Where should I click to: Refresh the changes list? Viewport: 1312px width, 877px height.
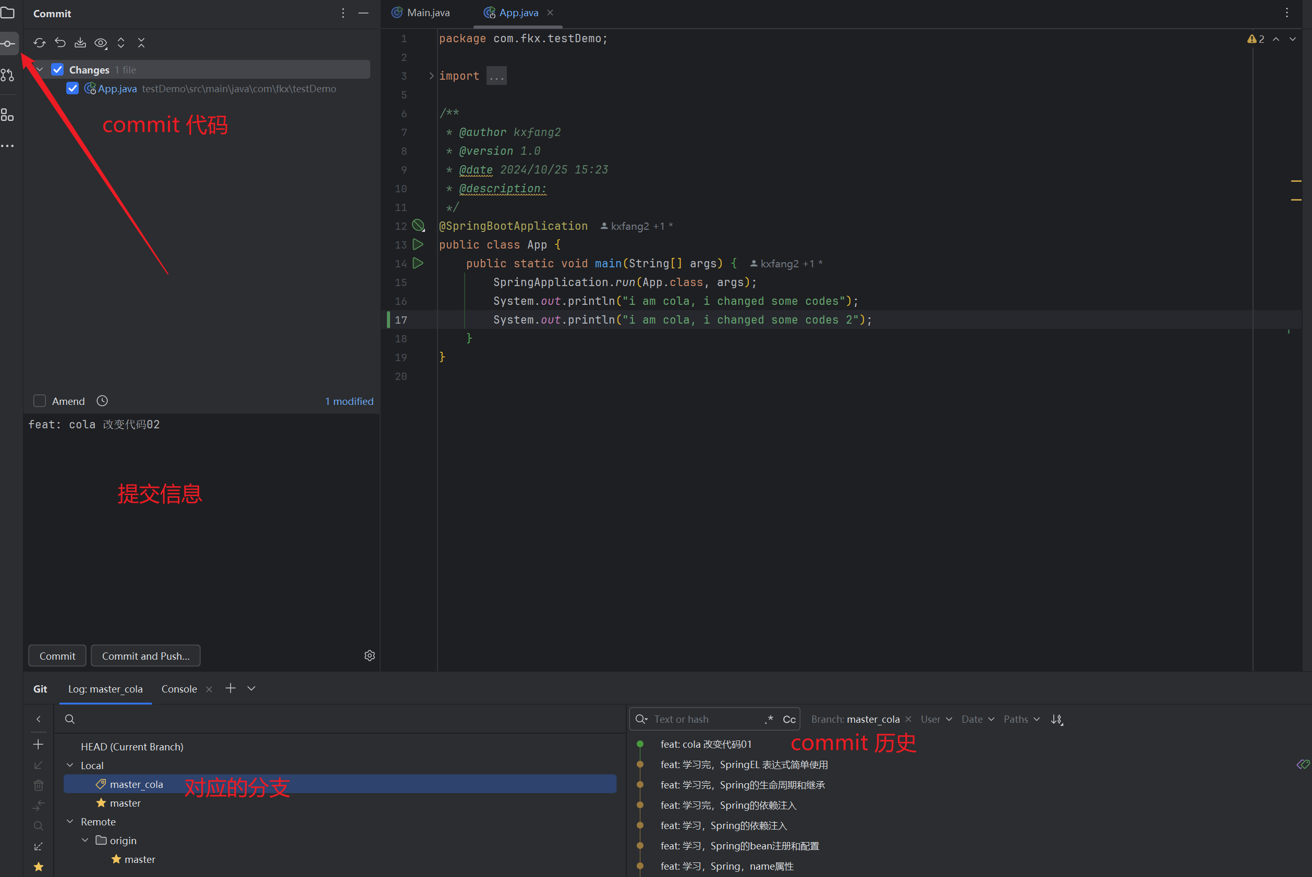pyautogui.click(x=39, y=43)
